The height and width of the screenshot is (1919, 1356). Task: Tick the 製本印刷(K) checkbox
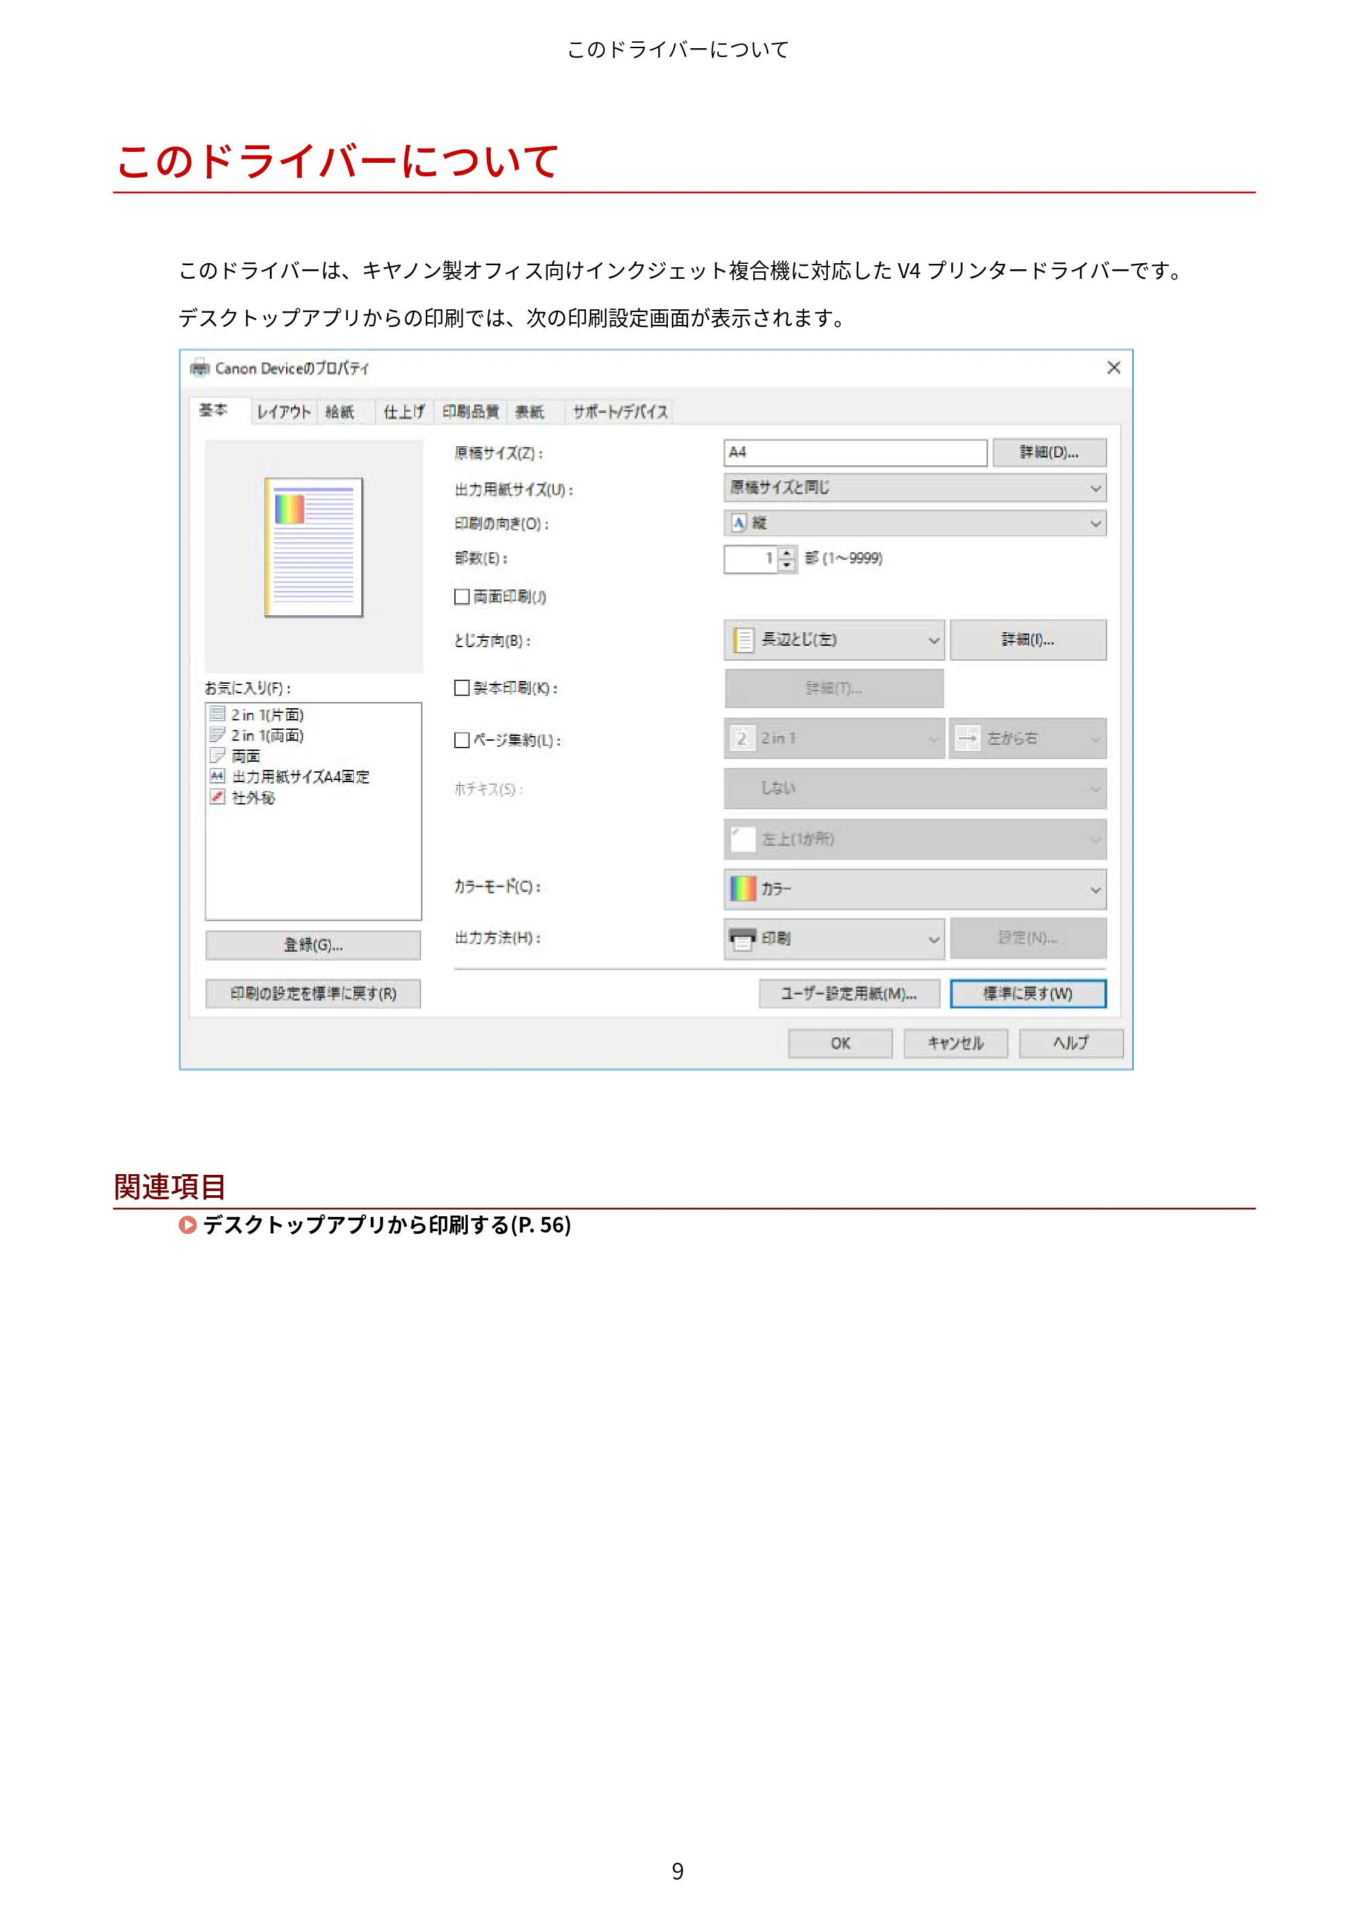coord(462,688)
